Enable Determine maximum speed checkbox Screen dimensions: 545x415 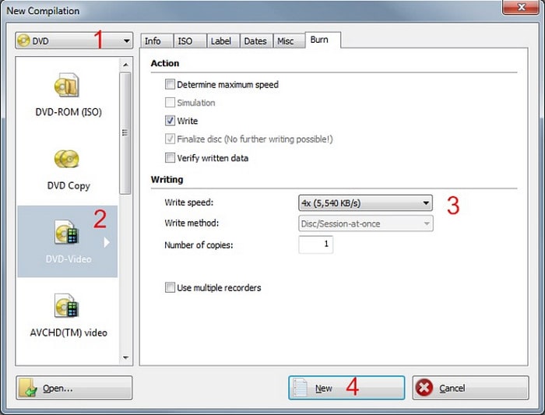click(x=171, y=85)
